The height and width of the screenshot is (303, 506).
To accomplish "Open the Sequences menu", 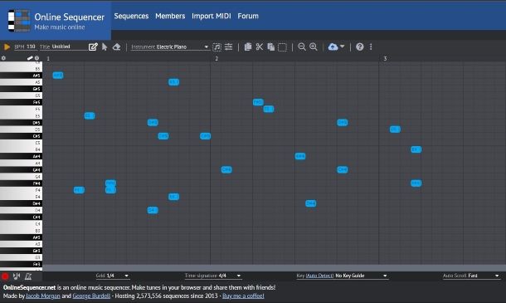I will 131,16.
